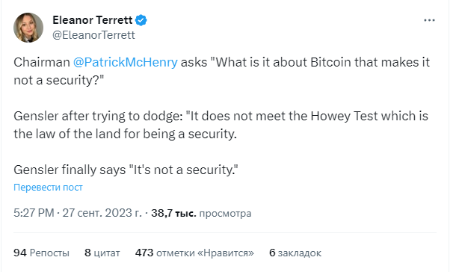
Task: Click the "Перевести пост" translate link
Action: 48,188
